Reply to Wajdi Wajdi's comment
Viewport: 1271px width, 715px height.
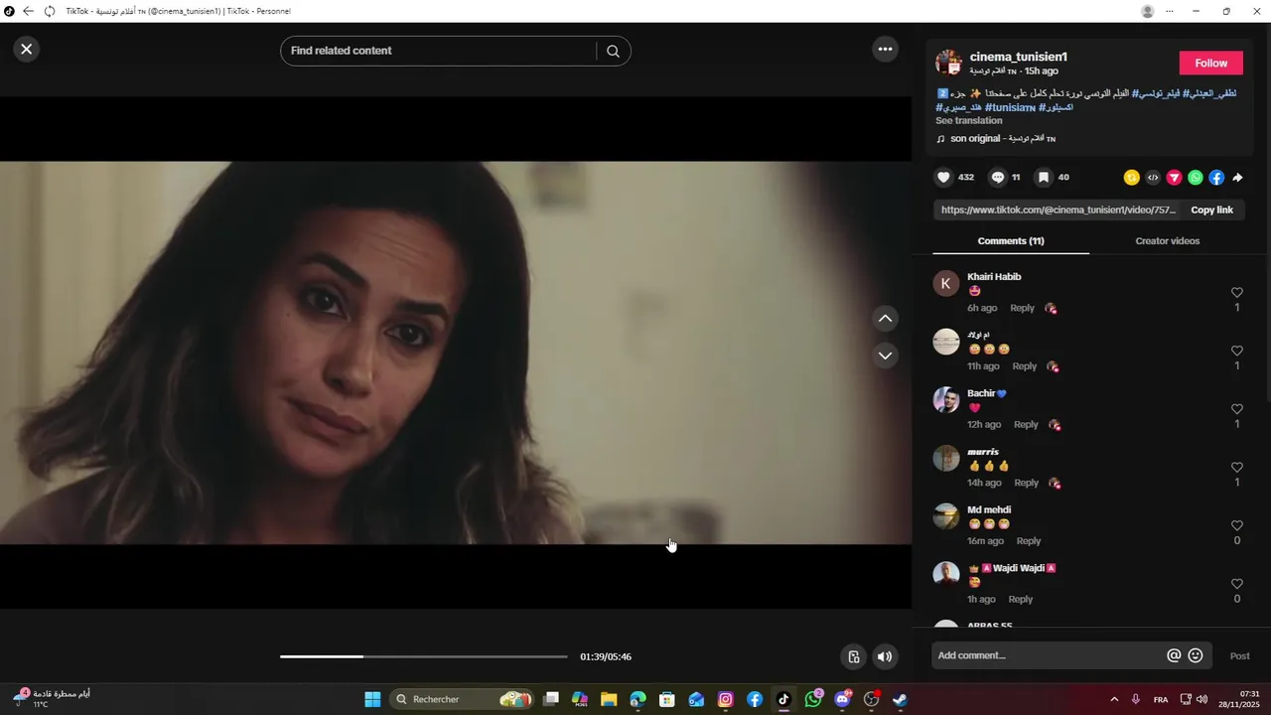click(1021, 600)
